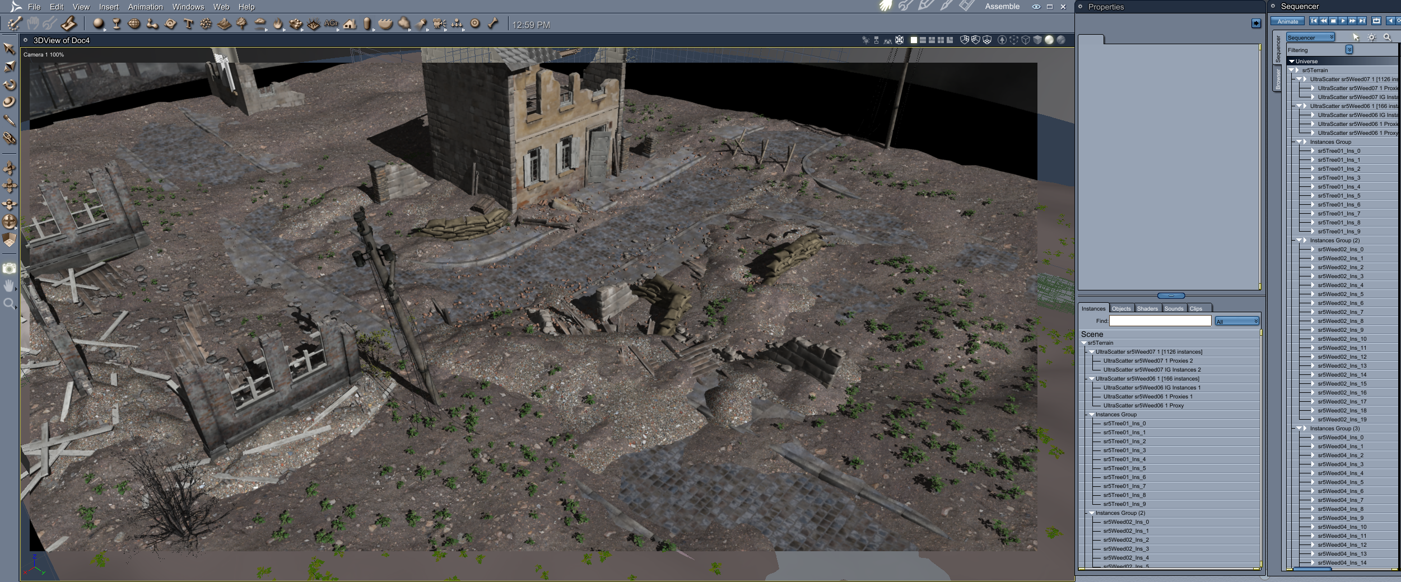Open the Storyboard room (pencil icon)

(925, 6)
